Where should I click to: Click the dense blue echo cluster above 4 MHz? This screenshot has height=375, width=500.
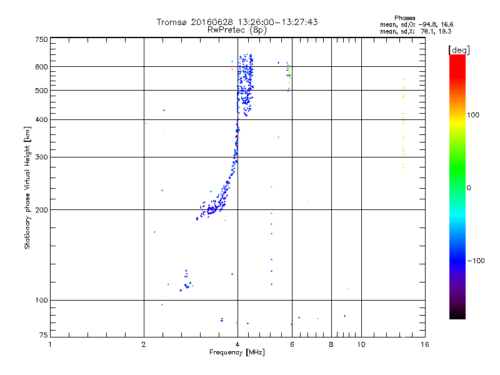tap(246, 84)
